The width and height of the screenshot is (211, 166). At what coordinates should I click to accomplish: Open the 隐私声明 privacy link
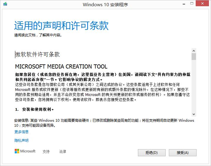(x=22, y=141)
